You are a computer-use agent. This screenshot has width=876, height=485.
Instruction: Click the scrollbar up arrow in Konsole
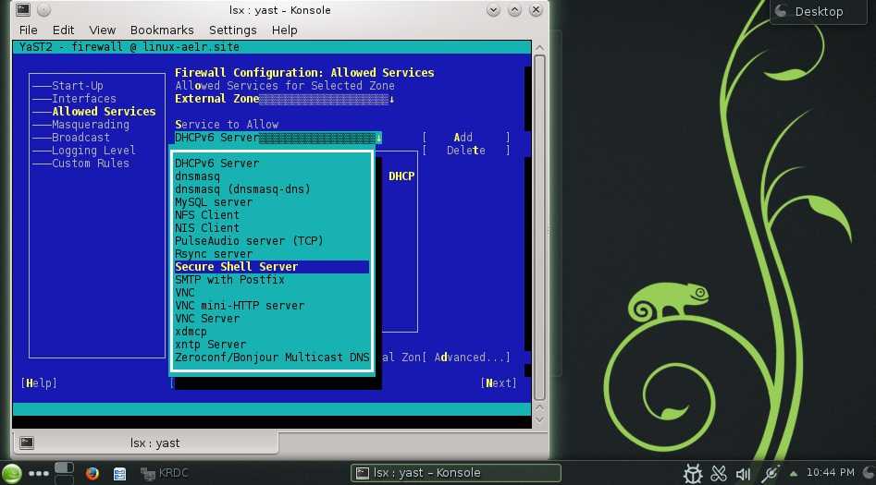(x=539, y=48)
